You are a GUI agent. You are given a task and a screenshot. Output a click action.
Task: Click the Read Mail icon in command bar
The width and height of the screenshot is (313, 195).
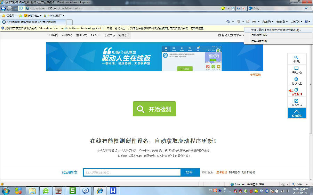(x=248, y=22)
